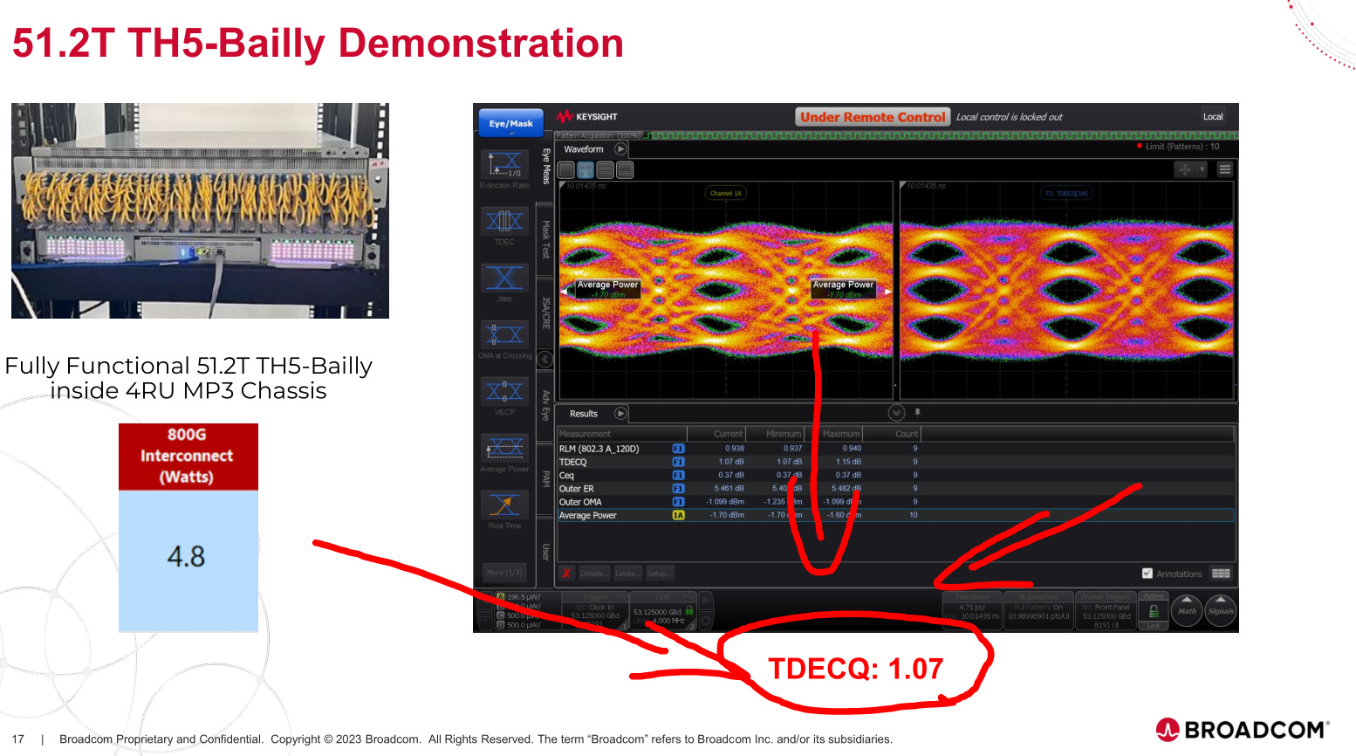Switch to the Mask Test vertical tab
The height and width of the screenshot is (756, 1356).
point(545,238)
